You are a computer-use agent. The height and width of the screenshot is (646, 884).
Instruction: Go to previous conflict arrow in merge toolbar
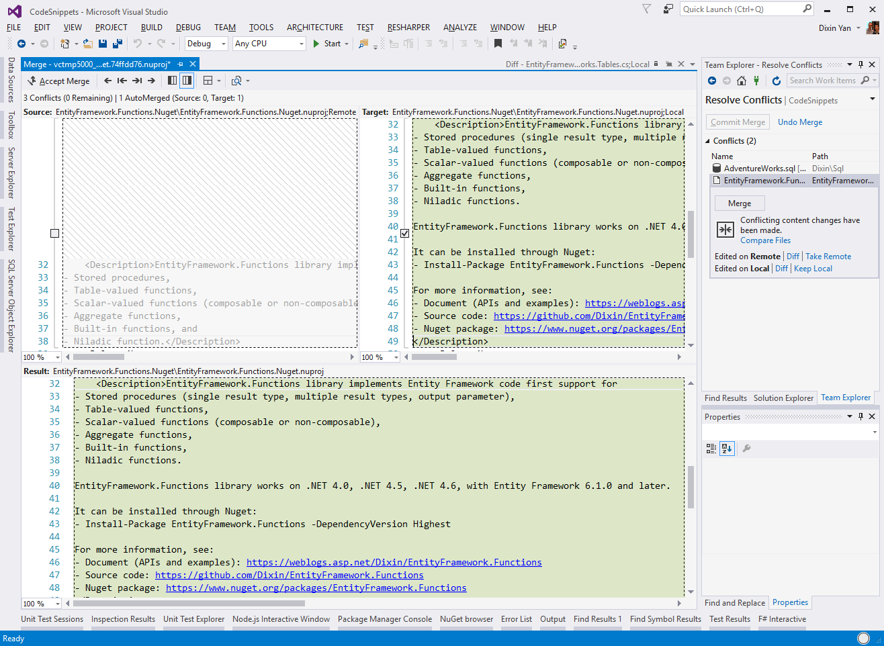pos(107,81)
